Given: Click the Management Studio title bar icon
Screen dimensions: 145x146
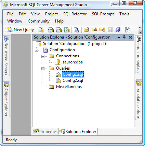Looking at the screenshot, I should coord(5,5).
